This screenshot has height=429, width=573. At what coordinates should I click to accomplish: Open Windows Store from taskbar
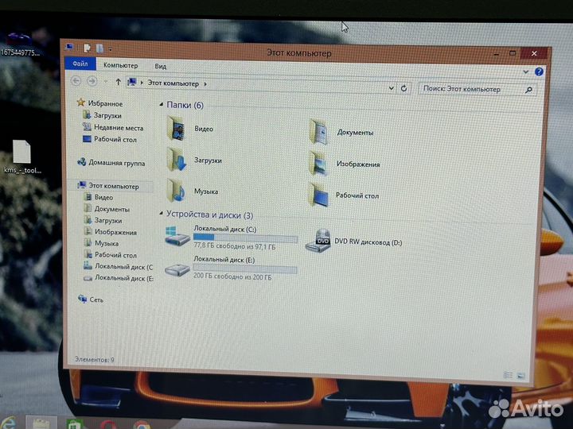click(x=75, y=424)
